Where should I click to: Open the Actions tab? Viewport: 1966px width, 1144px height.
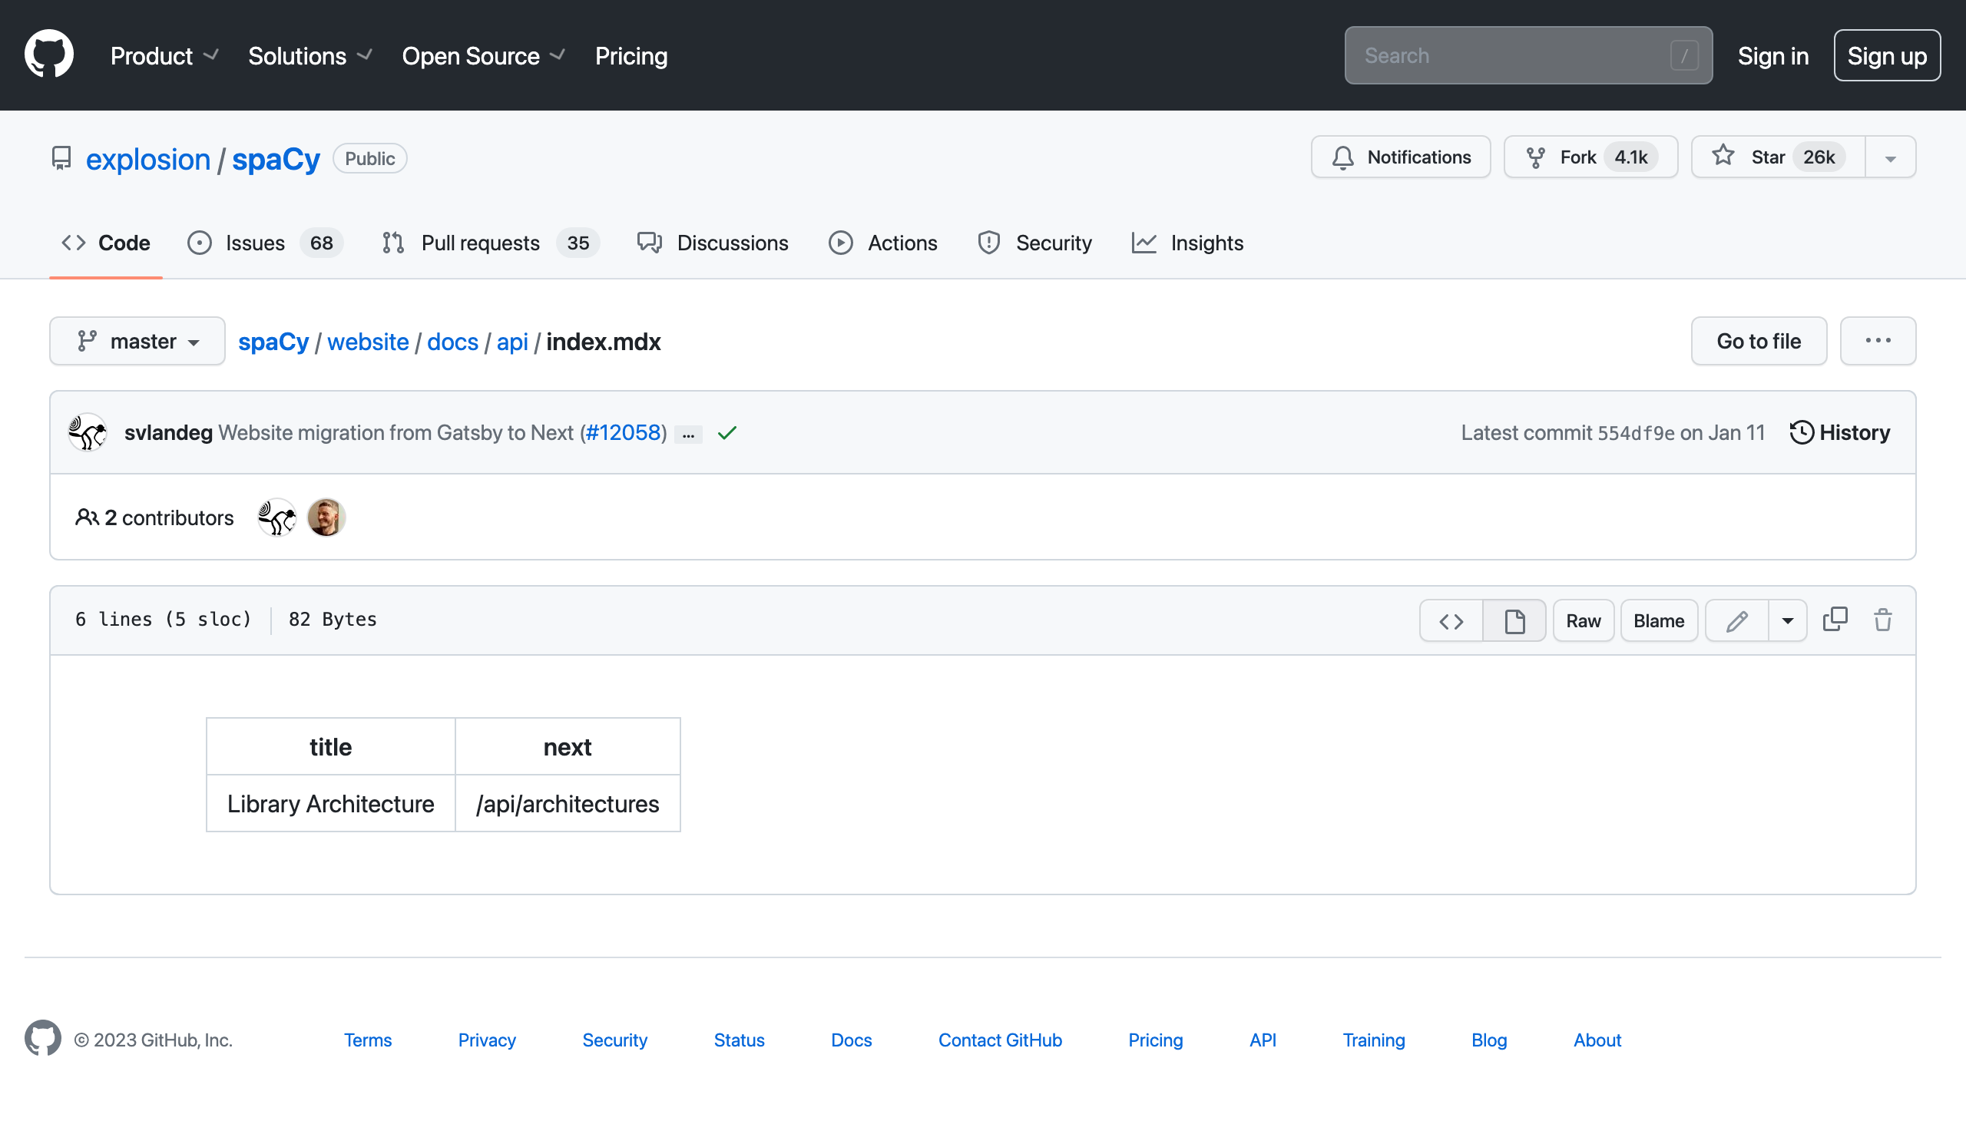click(x=882, y=243)
